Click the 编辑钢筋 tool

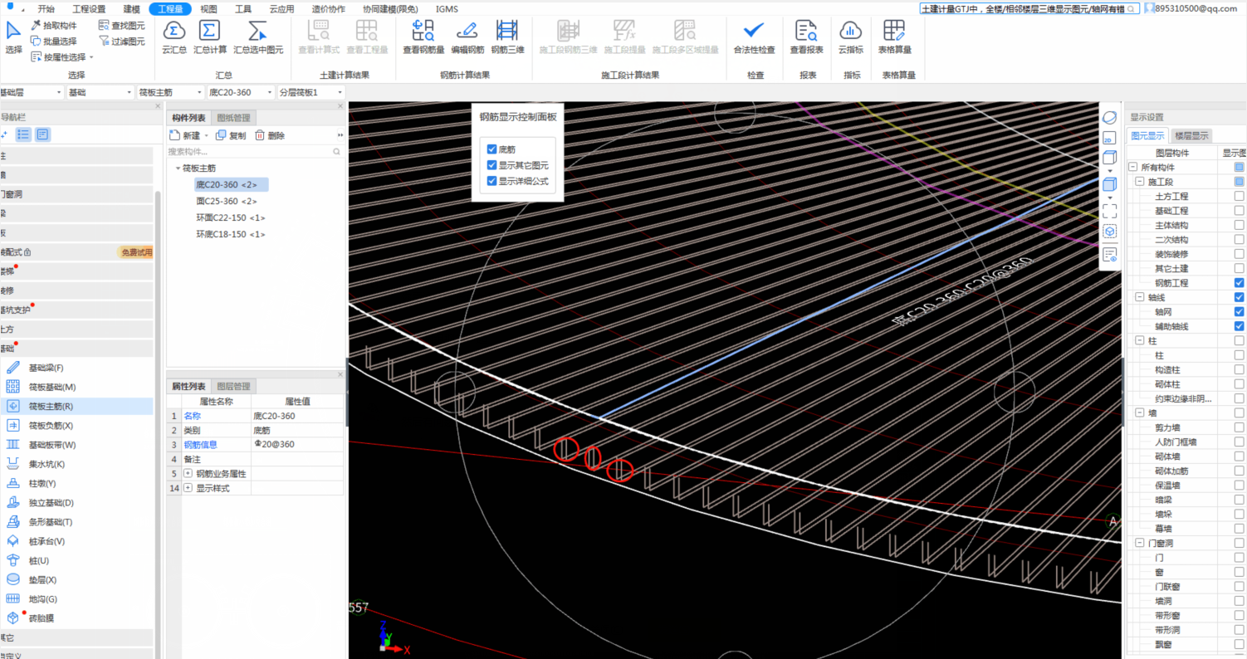[467, 38]
